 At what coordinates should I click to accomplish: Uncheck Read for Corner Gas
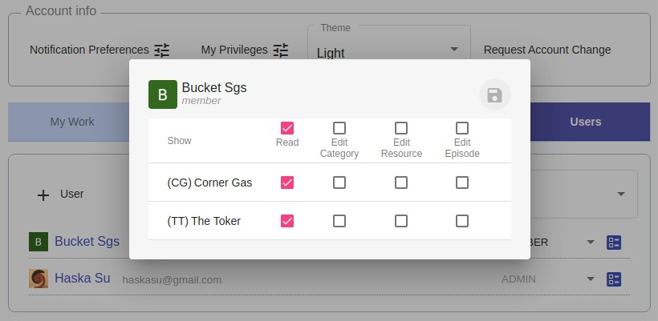point(287,183)
